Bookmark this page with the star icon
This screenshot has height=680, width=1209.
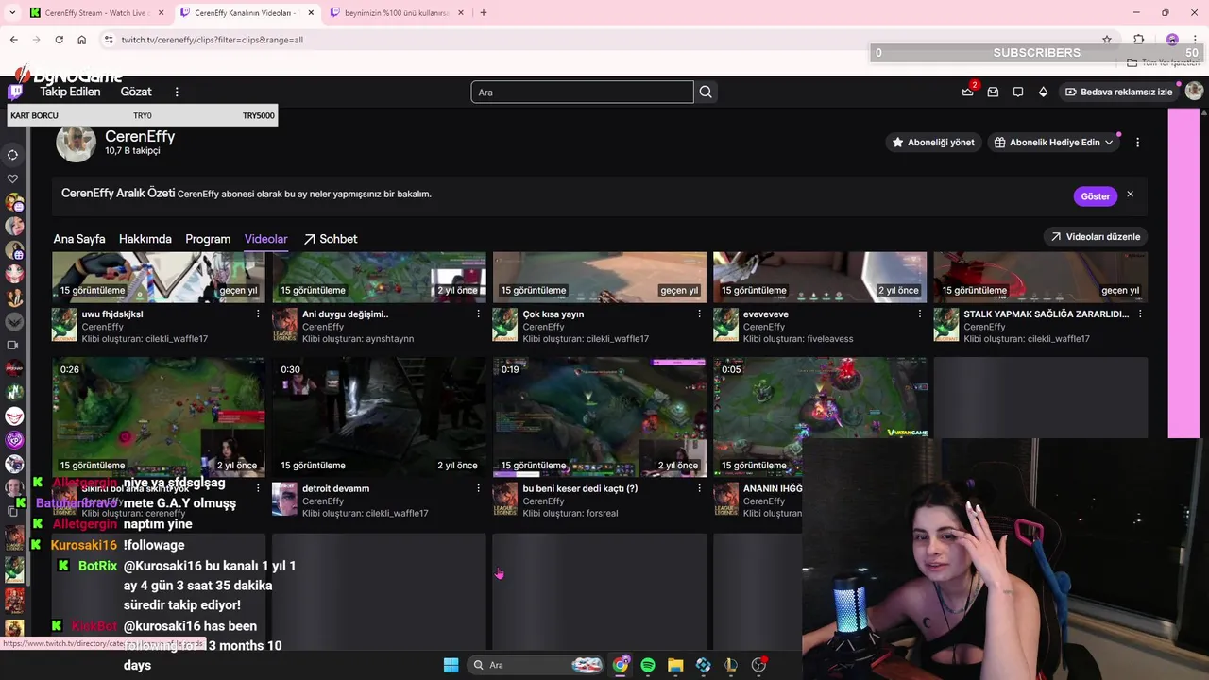tap(1107, 40)
